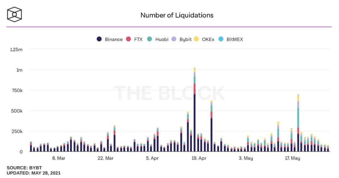339x178 pixels.
Task: Toggle the Huobi teal legend dot
Action: (x=149, y=39)
